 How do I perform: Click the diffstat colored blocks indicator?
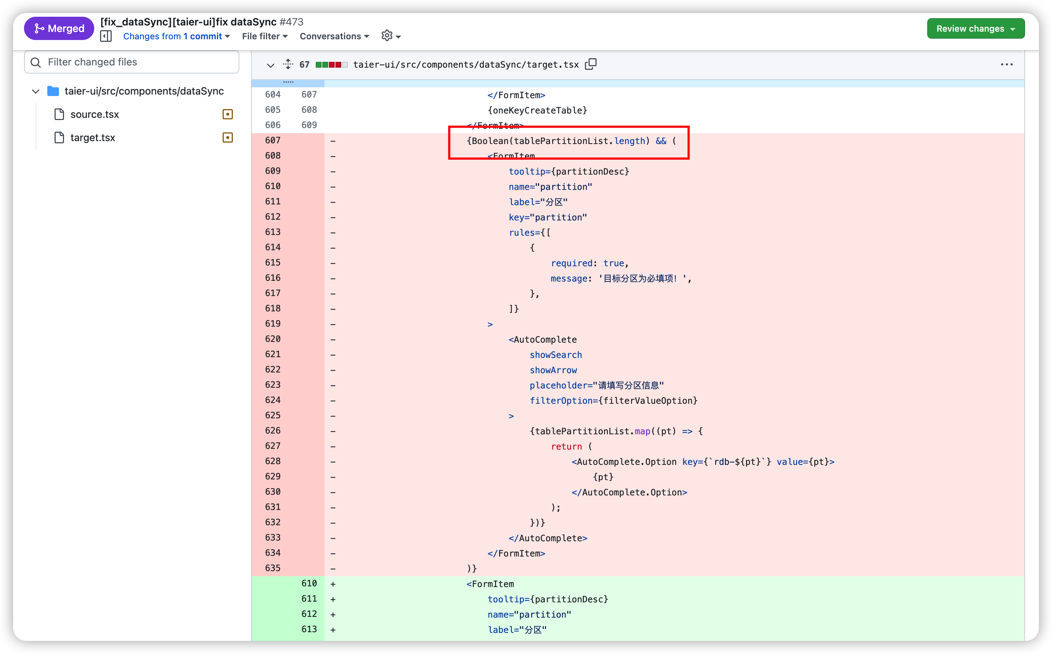pyautogui.click(x=331, y=64)
